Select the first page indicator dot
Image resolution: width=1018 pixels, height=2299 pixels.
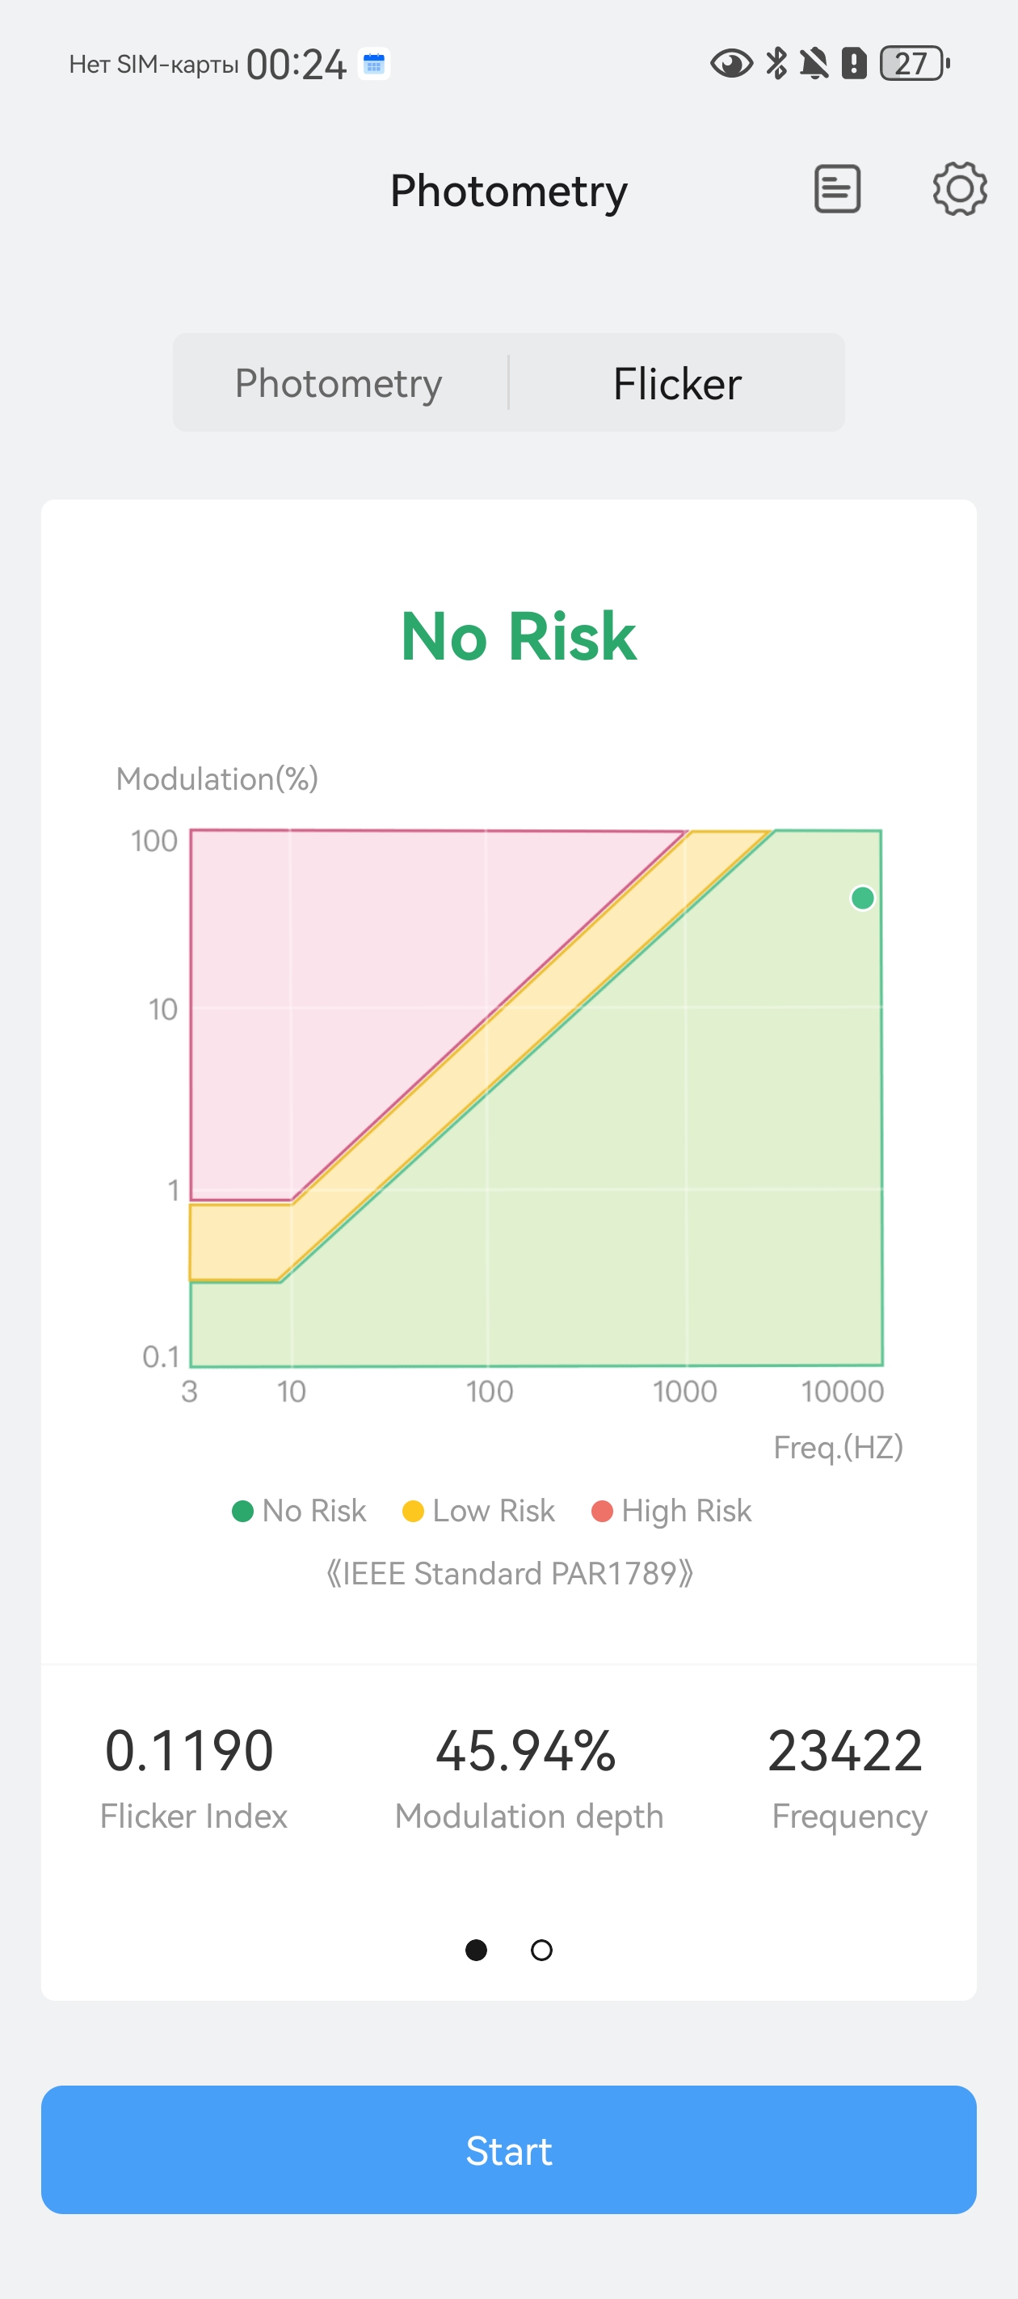(477, 1950)
